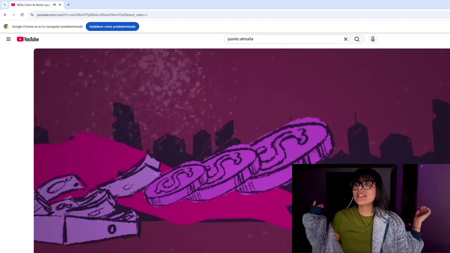
Task: Click the Establecer como predeterminado button
Action: (x=112, y=26)
